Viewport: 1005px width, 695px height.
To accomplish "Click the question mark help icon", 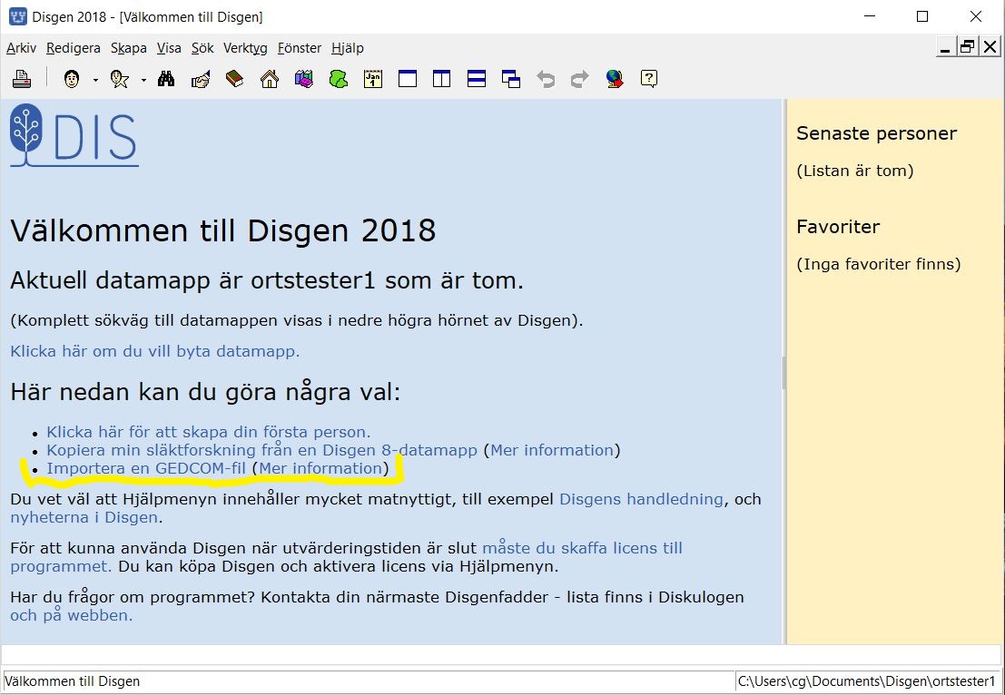I will (648, 79).
